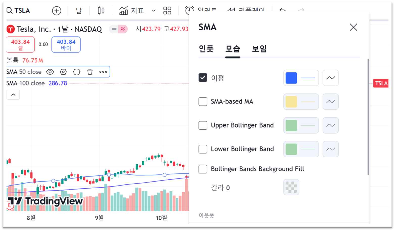Screen dimensions: 395x231
Task: Click the red TSLA price label
Action: coord(381,83)
